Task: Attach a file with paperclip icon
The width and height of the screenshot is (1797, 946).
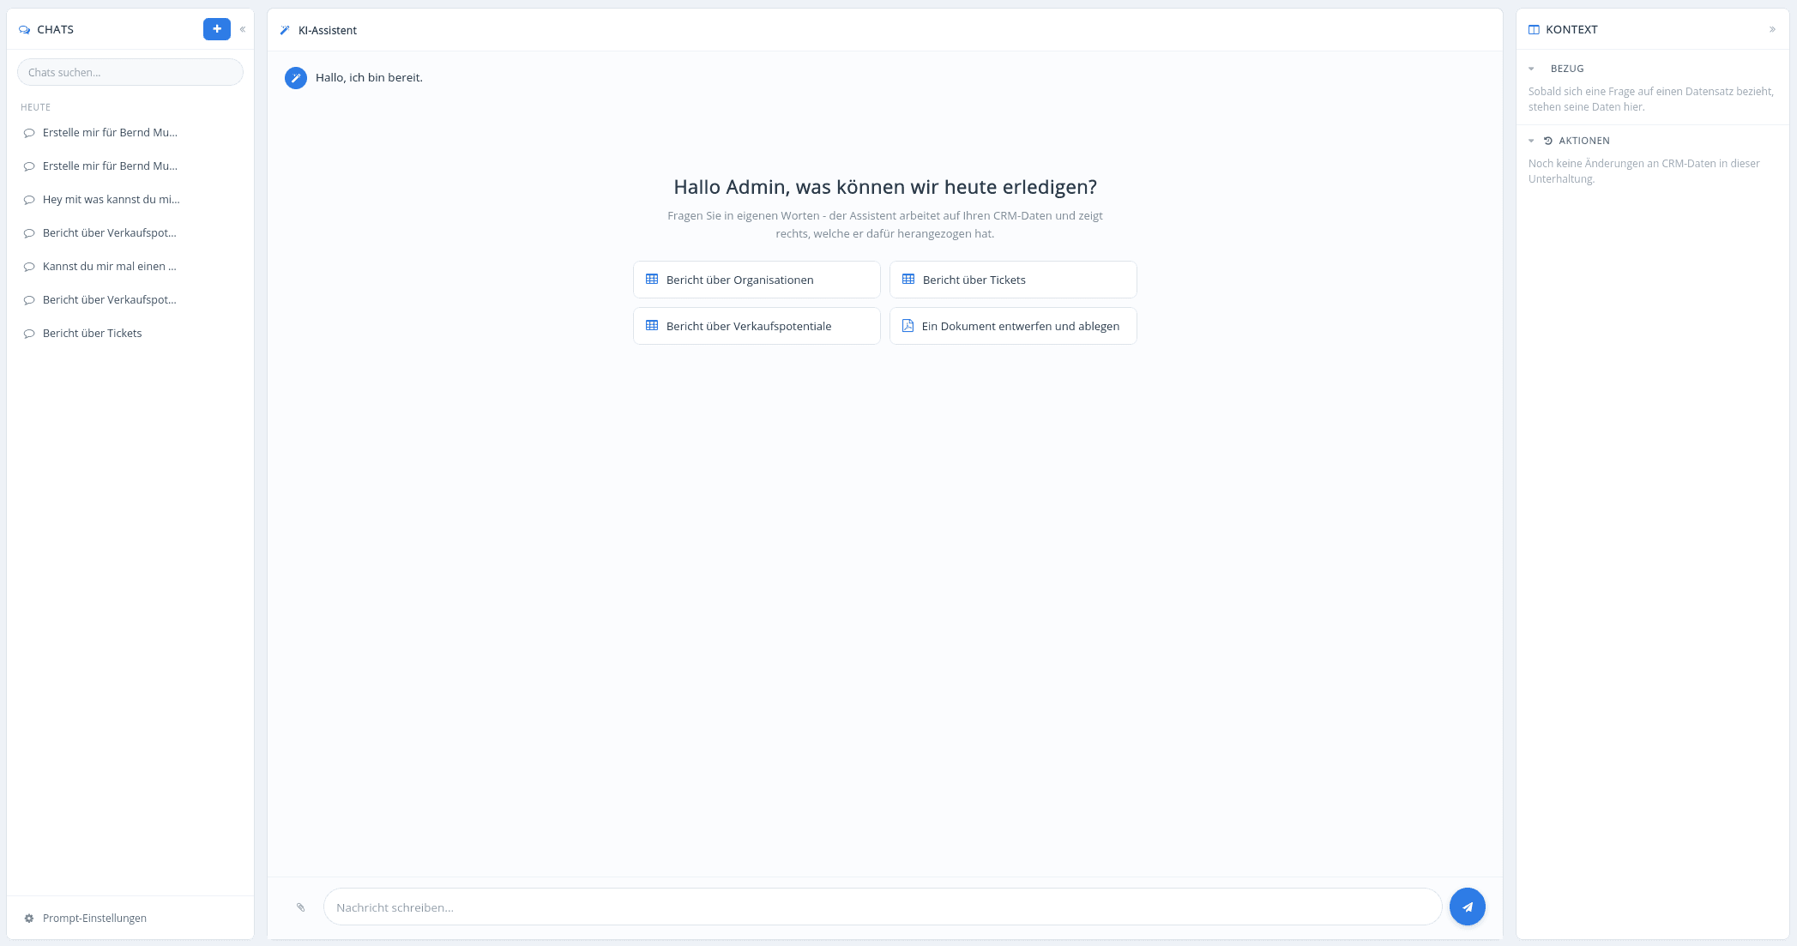Action: pos(301,907)
